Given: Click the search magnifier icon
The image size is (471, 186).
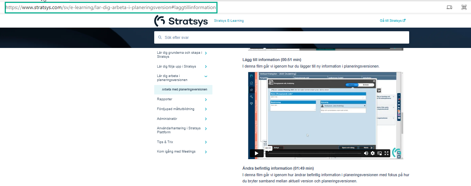Looking at the screenshot, I should click(160, 37).
